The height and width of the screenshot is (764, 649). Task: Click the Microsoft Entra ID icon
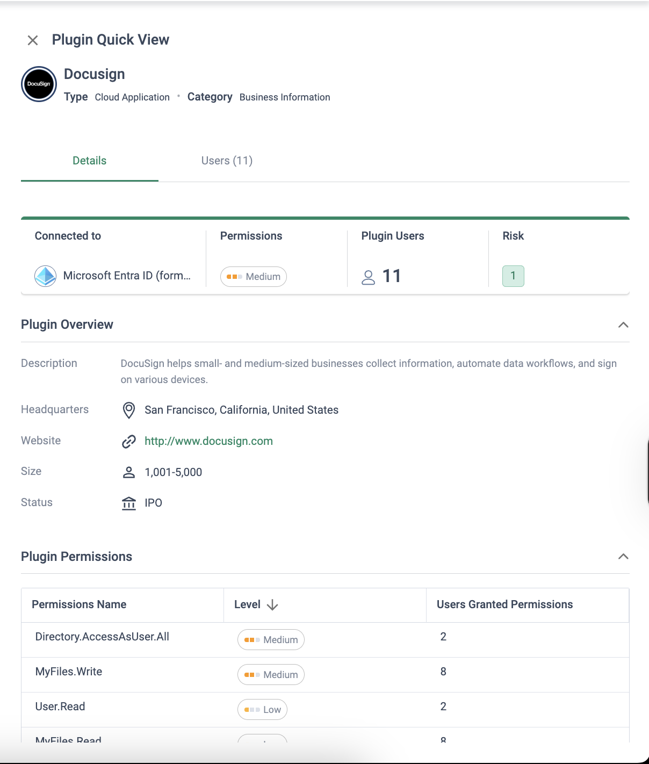point(46,276)
